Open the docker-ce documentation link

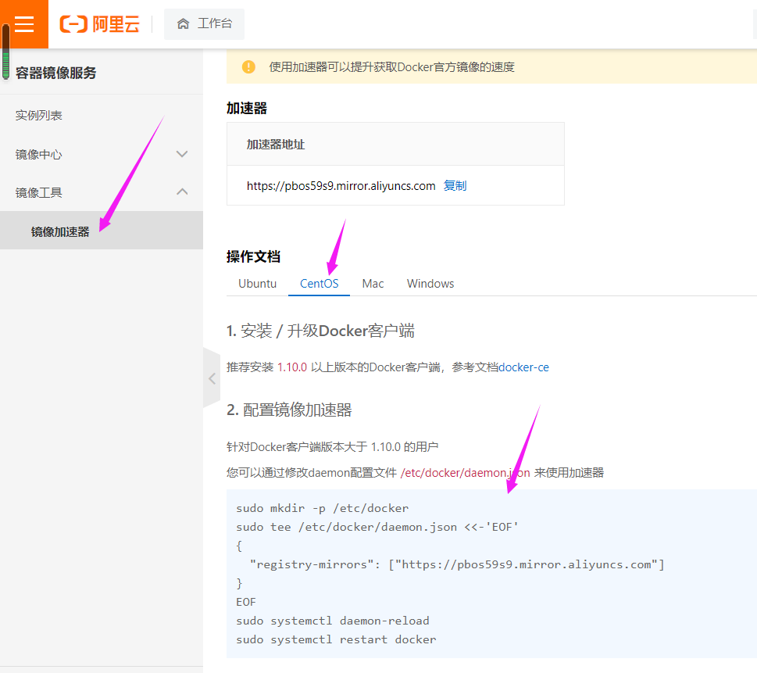coord(524,367)
